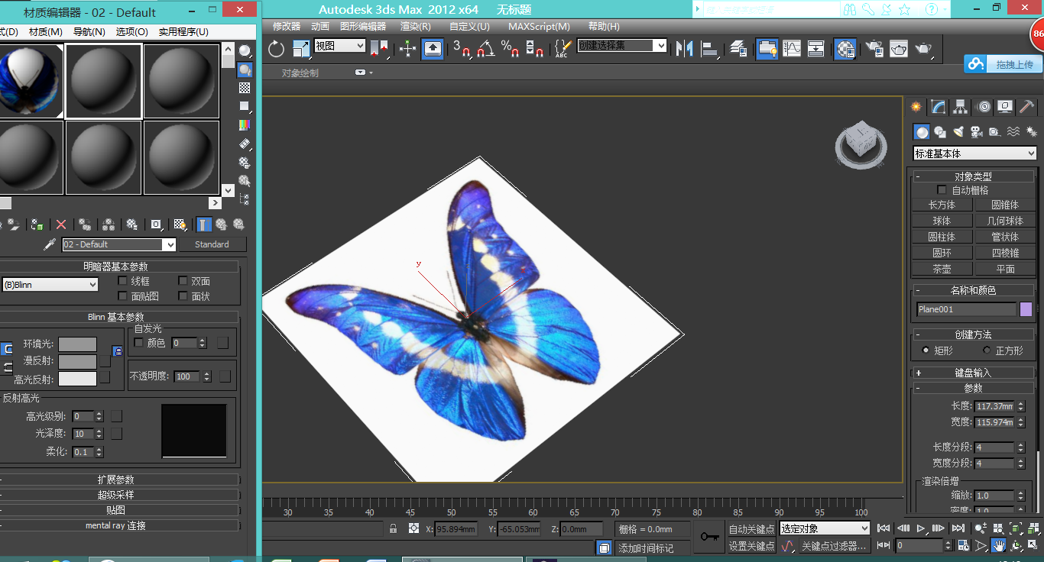Select the Mirror tool in toolbar
The width and height of the screenshot is (1044, 562).
[x=684, y=49]
